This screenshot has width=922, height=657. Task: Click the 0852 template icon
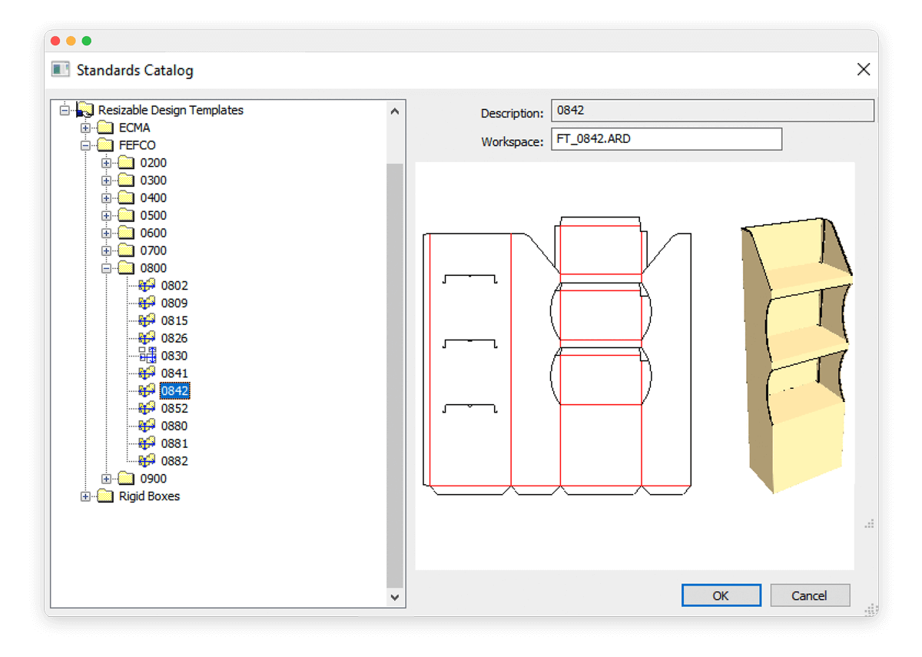tap(147, 409)
